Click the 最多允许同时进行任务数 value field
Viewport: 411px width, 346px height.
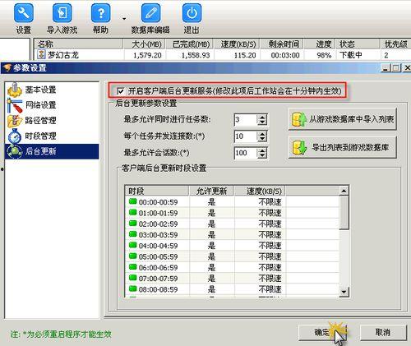tap(246, 120)
